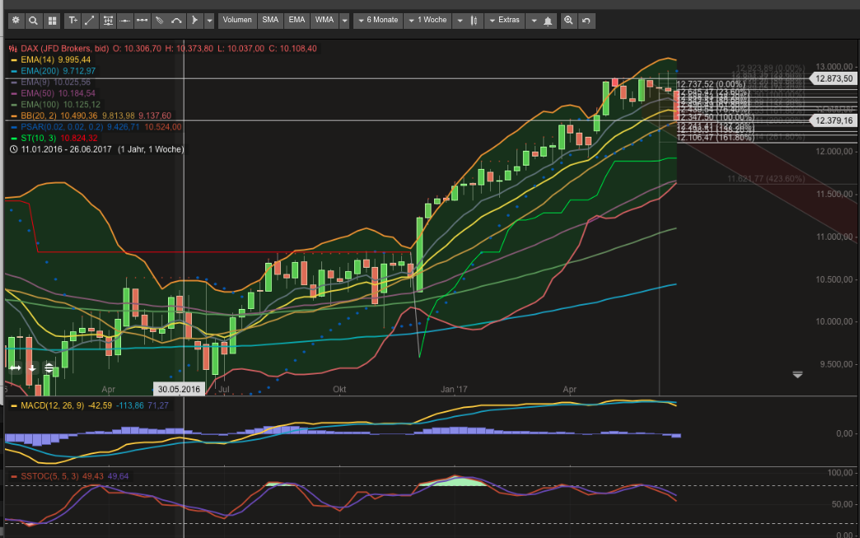Image resolution: width=860 pixels, height=538 pixels.
Task: Select the trend line drawing tool
Action: click(90, 21)
